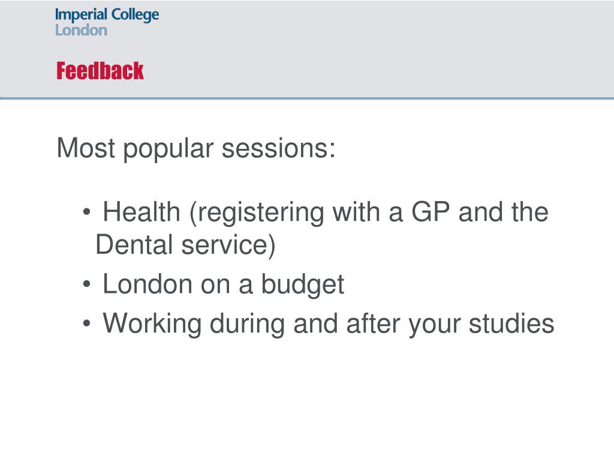
Task: Click the blue divider line under the header
Action: [x=307, y=98]
